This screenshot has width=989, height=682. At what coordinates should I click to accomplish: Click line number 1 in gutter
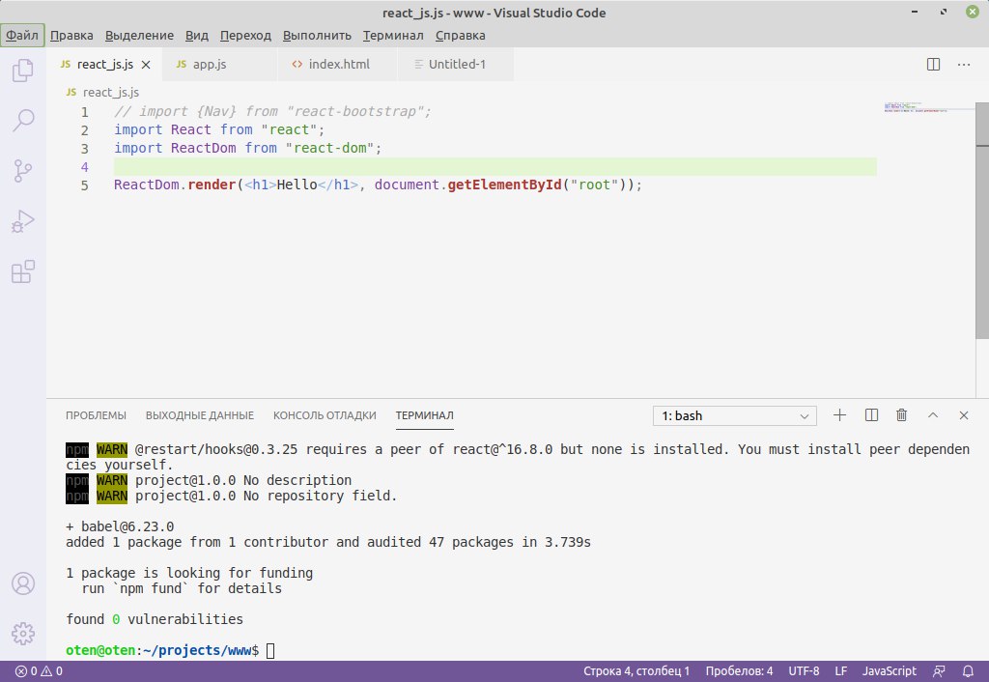coord(85,112)
